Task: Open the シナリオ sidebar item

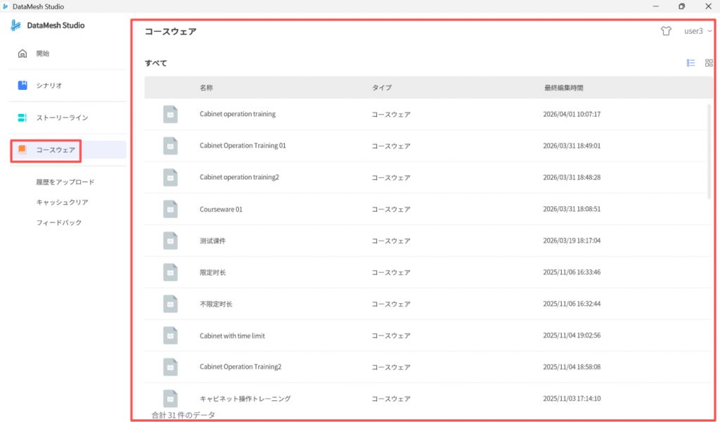Action: click(49, 86)
